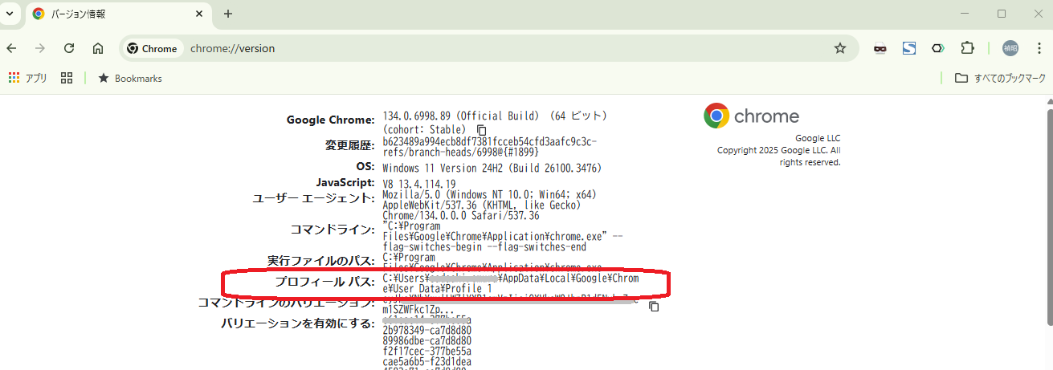
Task: Click the ユーザー エージェント label
Action: [x=314, y=197]
